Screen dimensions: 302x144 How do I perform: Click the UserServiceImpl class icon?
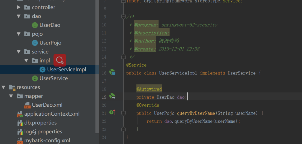42,70
